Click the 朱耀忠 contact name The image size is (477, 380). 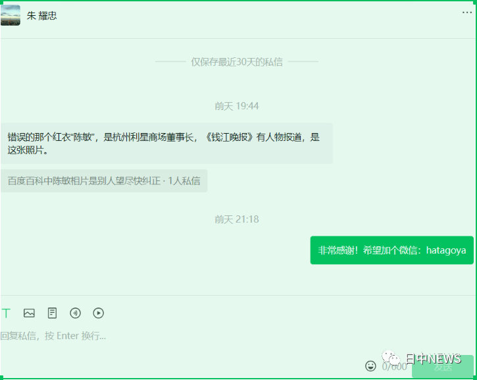pyautogui.click(x=41, y=16)
